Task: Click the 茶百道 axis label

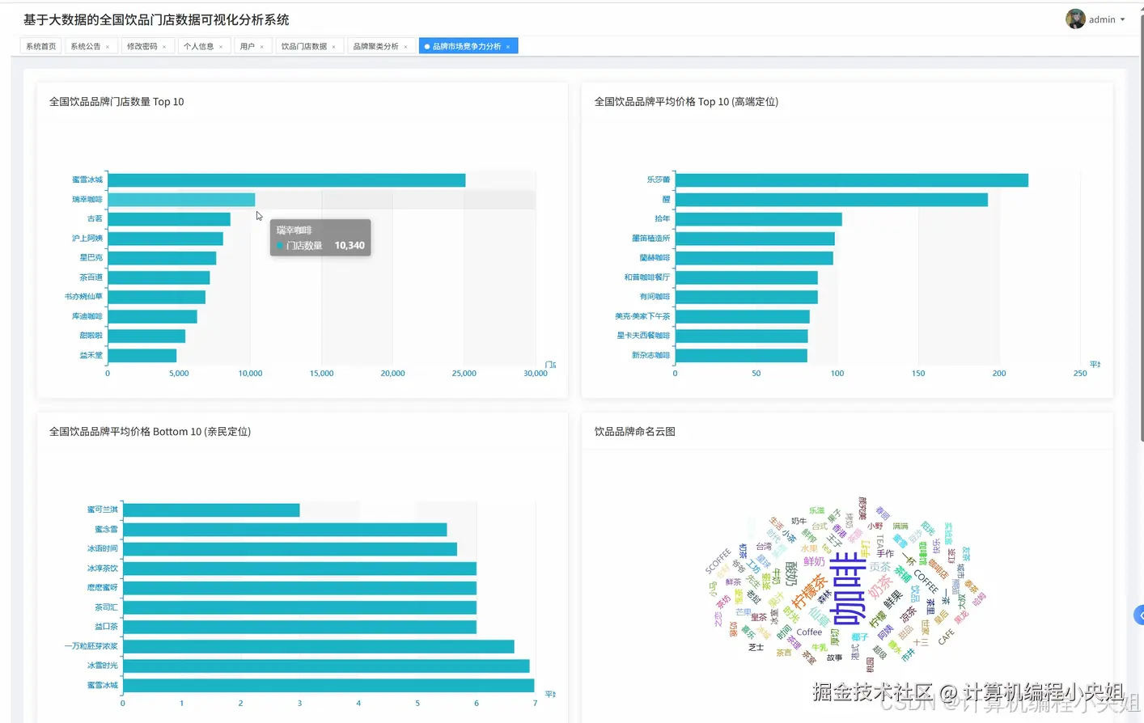Action: point(91,277)
